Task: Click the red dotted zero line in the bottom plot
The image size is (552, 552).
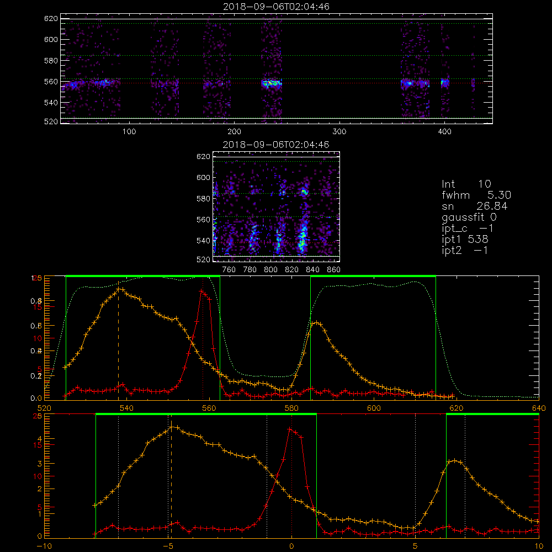Action: click(x=291, y=476)
